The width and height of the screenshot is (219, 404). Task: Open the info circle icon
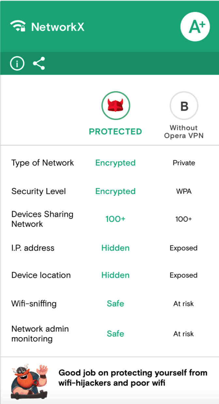click(17, 64)
